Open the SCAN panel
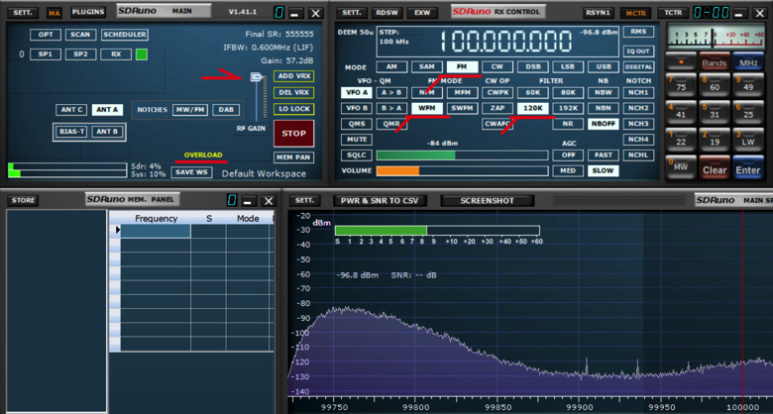This screenshot has height=414, width=773. coord(80,35)
